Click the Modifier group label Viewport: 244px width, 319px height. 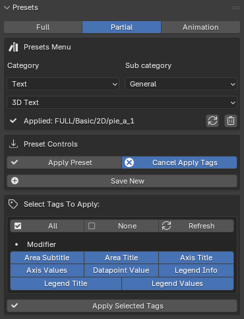tap(42, 244)
